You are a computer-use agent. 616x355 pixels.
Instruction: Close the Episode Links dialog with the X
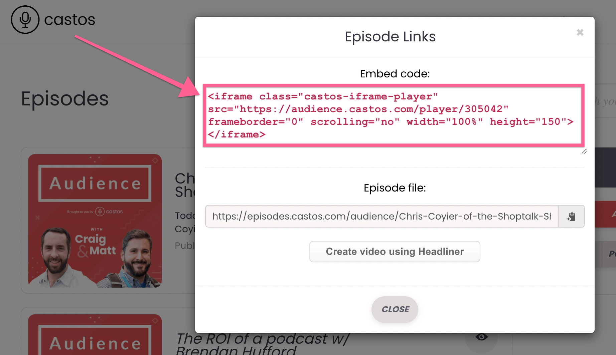tap(580, 32)
